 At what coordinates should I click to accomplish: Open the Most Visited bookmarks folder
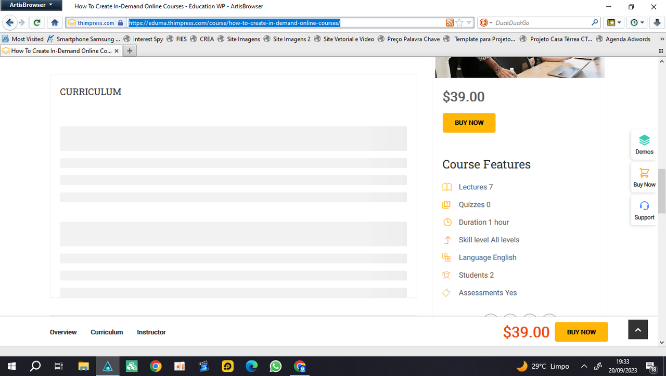[23, 39]
